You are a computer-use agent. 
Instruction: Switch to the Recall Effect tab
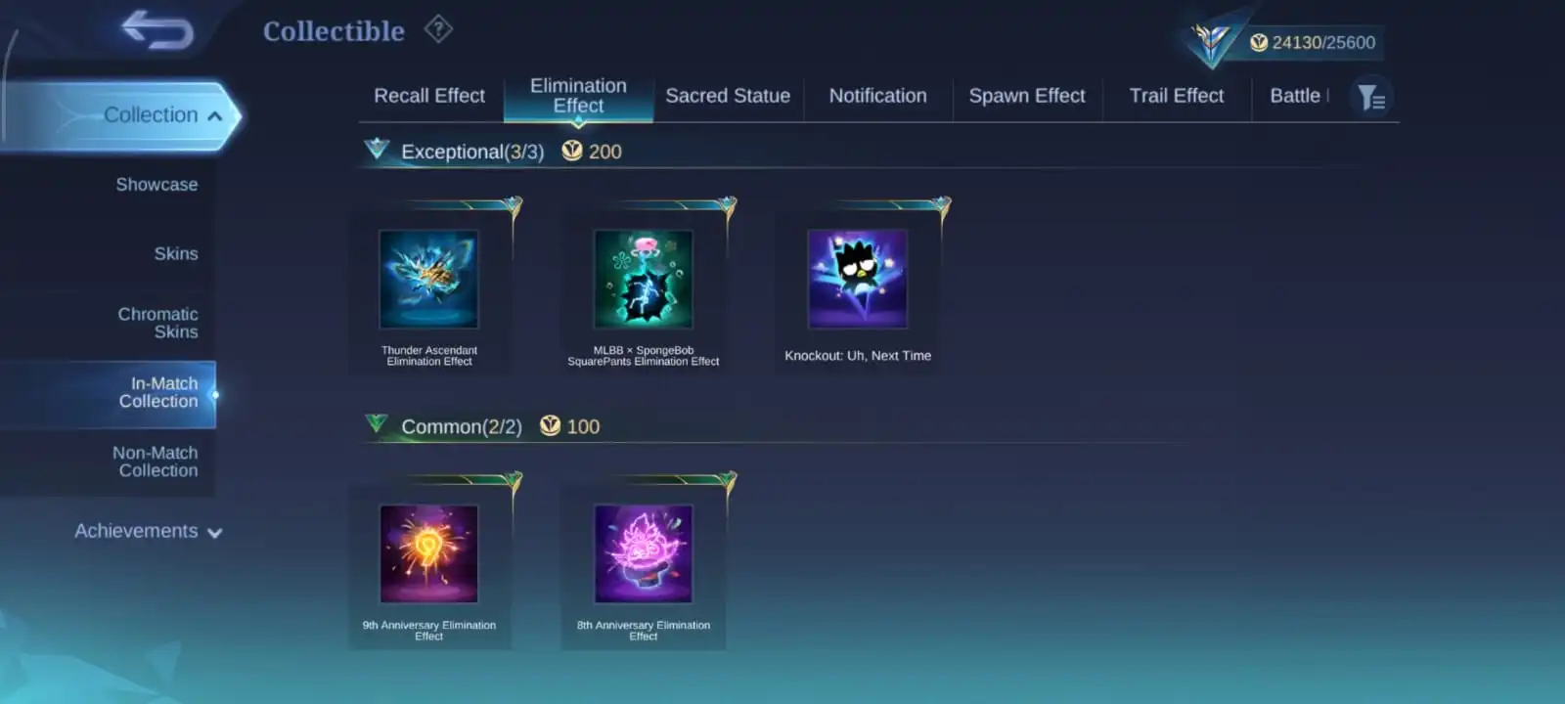point(429,96)
